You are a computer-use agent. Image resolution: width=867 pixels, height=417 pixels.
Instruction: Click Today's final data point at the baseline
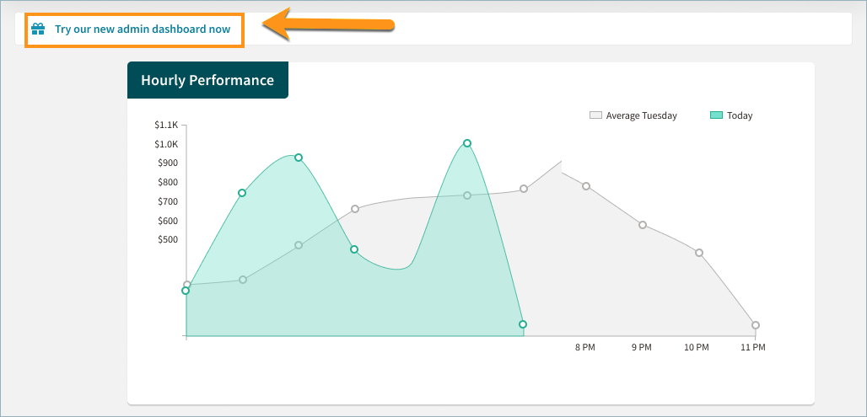(523, 324)
